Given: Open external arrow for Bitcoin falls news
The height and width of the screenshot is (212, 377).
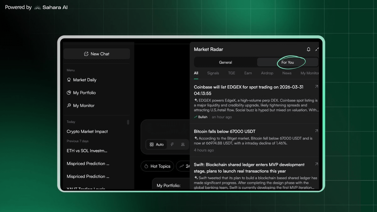Looking at the screenshot, I should click(x=316, y=131).
